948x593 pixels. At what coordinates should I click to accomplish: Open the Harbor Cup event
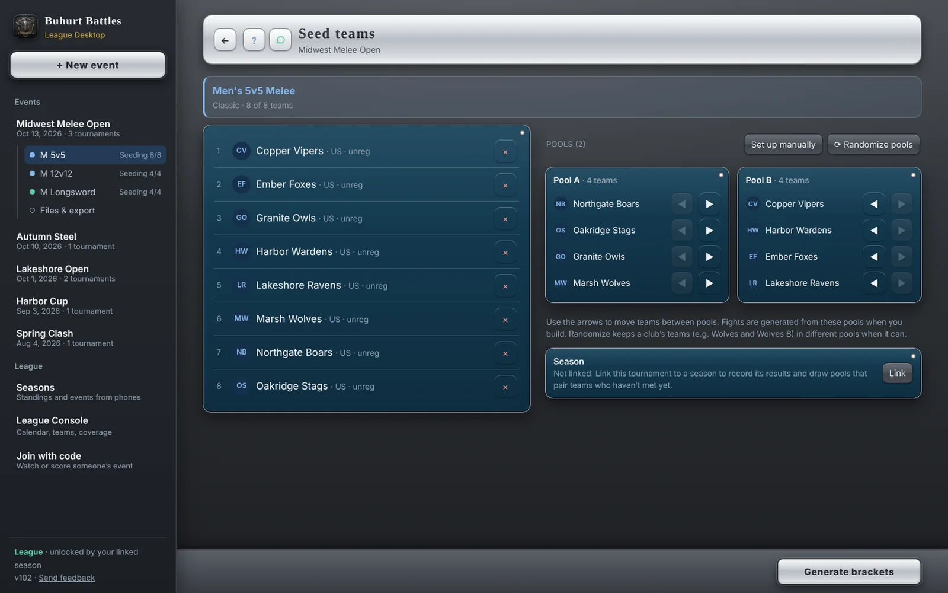pyautogui.click(x=89, y=305)
